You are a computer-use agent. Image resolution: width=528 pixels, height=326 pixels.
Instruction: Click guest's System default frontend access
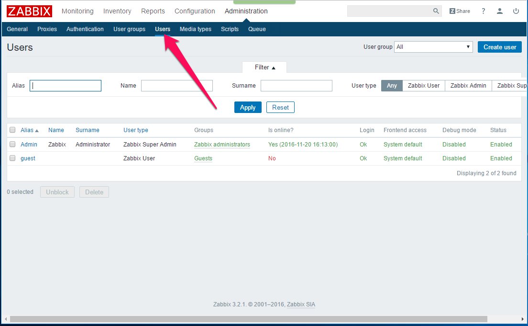click(403, 158)
